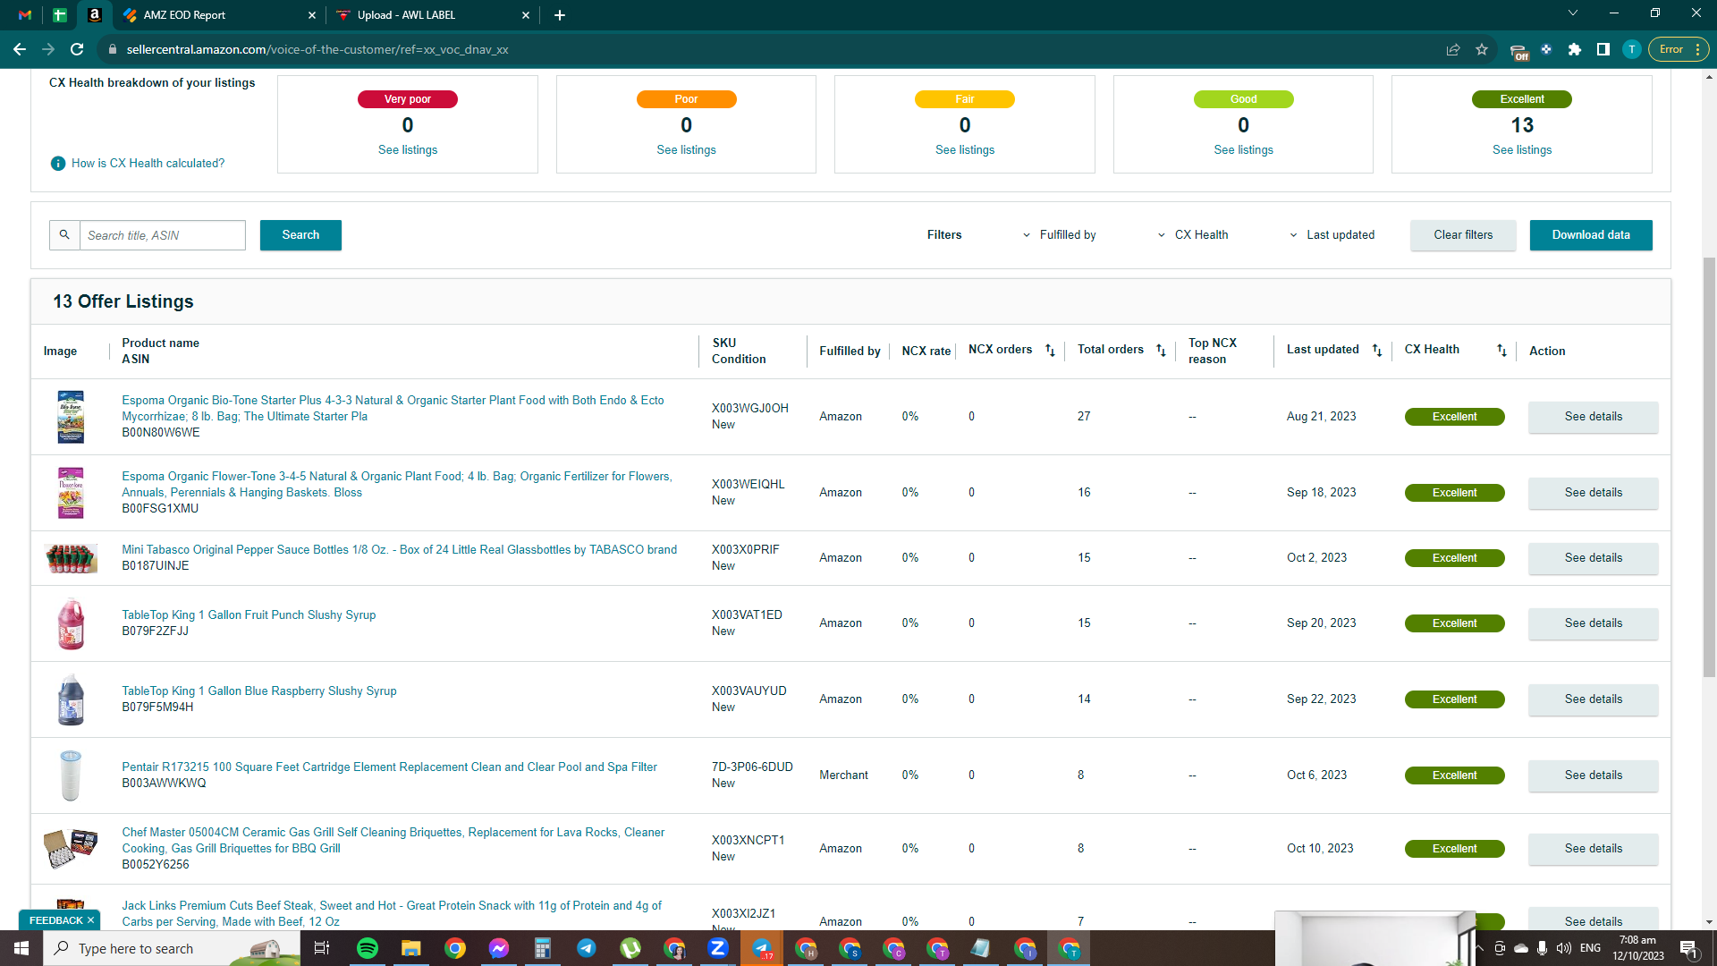1717x966 pixels.
Task: Click the magnifier icon beside the search field
Action: point(64,235)
